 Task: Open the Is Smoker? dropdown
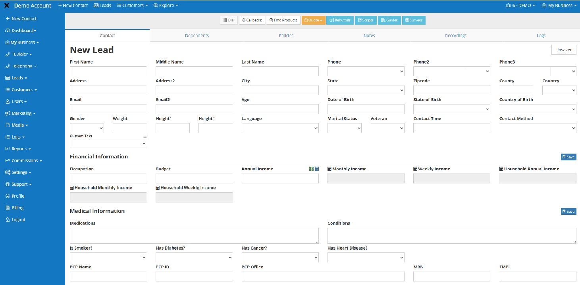pyautogui.click(x=108, y=258)
